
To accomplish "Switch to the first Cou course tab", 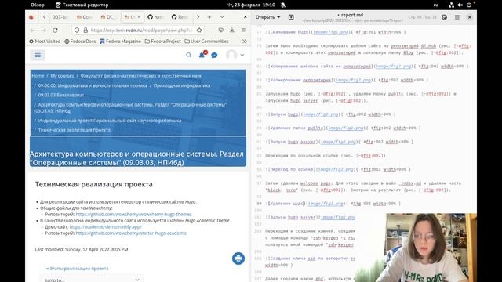I will (x=84, y=17).
